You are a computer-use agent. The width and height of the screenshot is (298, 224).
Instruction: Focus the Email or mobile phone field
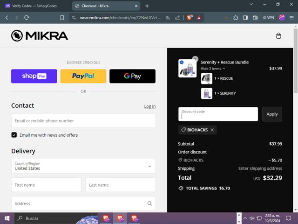pyautogui.click(x=83, y=121)
